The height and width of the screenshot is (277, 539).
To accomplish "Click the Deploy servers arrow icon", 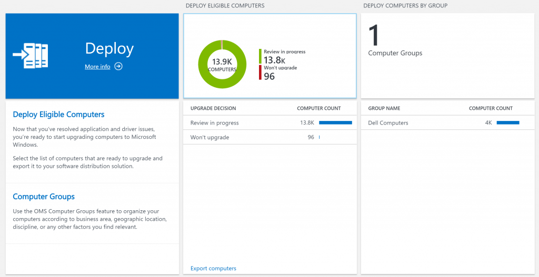I will (x=31, y=56).
